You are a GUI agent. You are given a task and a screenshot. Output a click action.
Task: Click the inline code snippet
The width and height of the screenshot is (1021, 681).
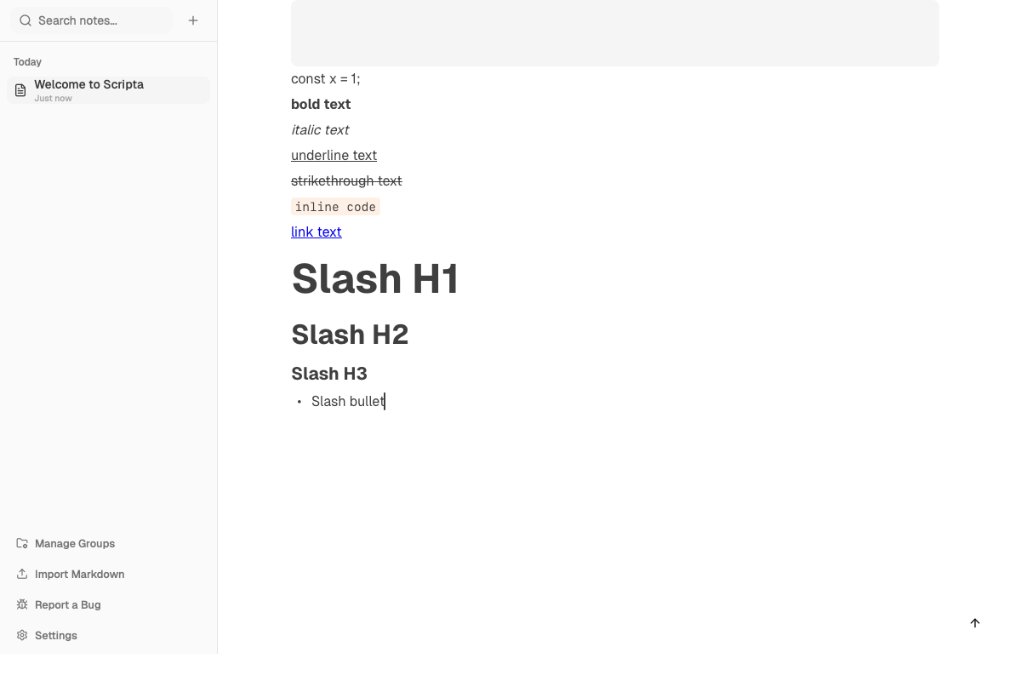[335, 206]
